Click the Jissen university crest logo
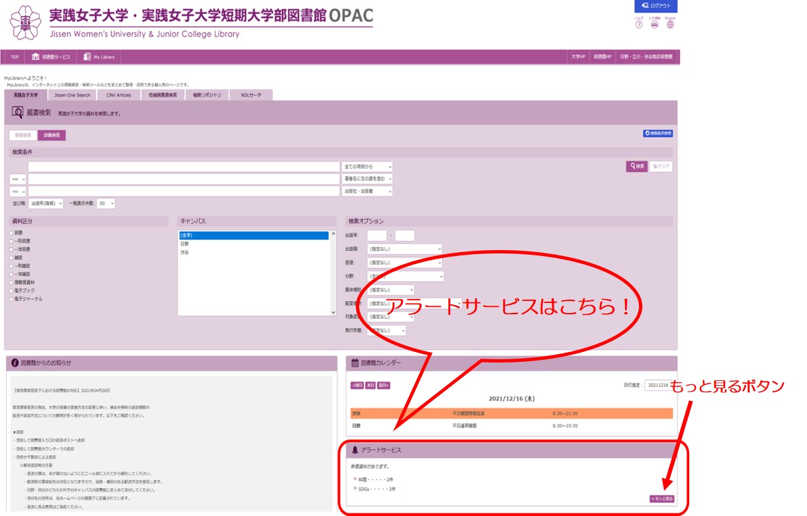This screenshot has width=807, height=516. point(26,22)
